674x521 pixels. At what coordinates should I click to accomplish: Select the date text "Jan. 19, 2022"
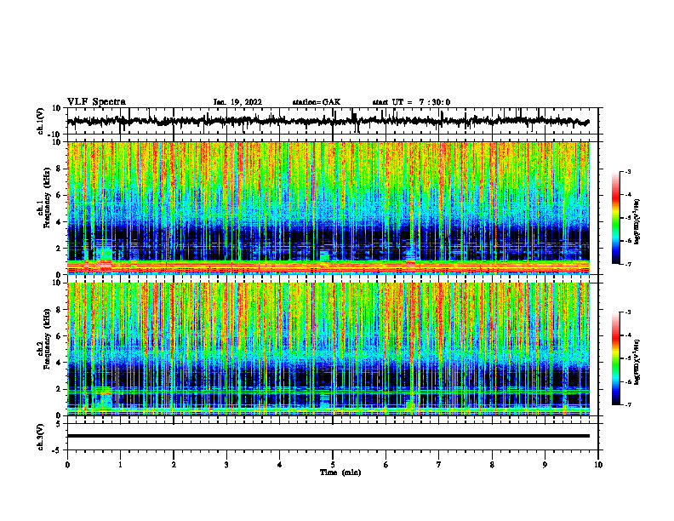point(237,102)
